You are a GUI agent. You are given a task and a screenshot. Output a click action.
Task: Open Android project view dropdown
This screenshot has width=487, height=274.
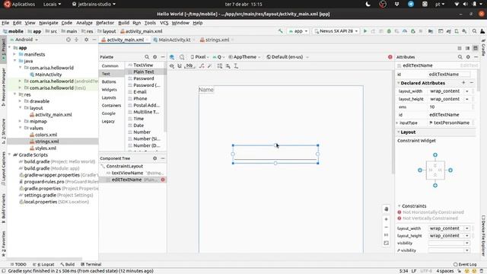(24, 40)
